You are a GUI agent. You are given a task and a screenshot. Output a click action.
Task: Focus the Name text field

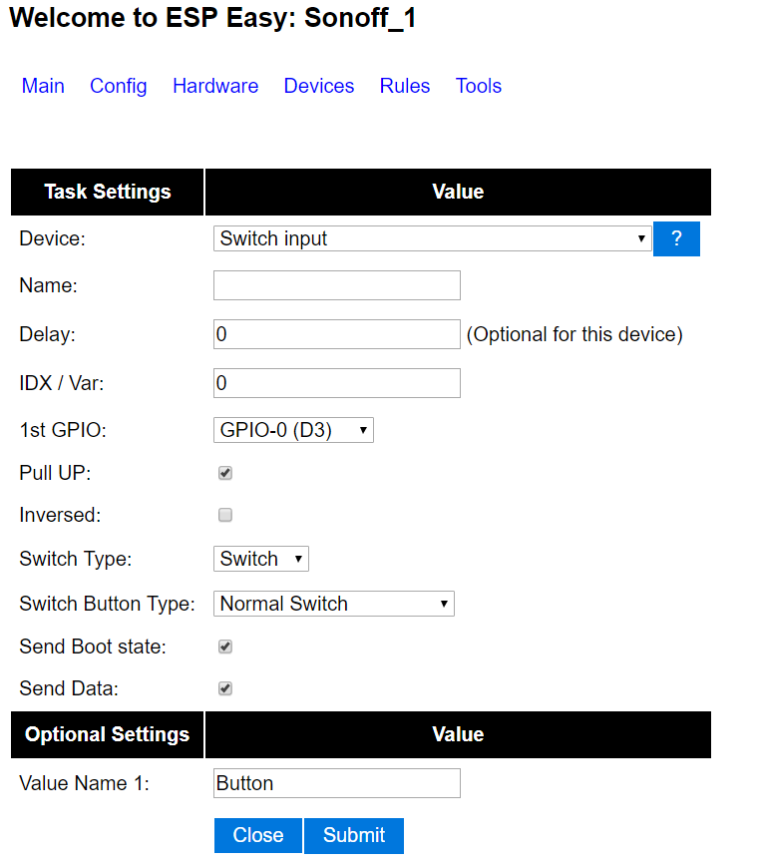tap(337, 285)
